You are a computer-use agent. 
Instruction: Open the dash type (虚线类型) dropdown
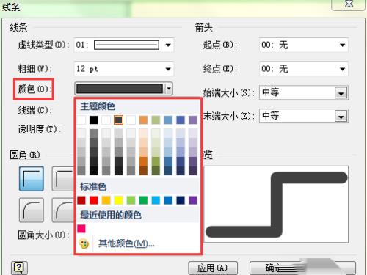(x=123, y=45)
